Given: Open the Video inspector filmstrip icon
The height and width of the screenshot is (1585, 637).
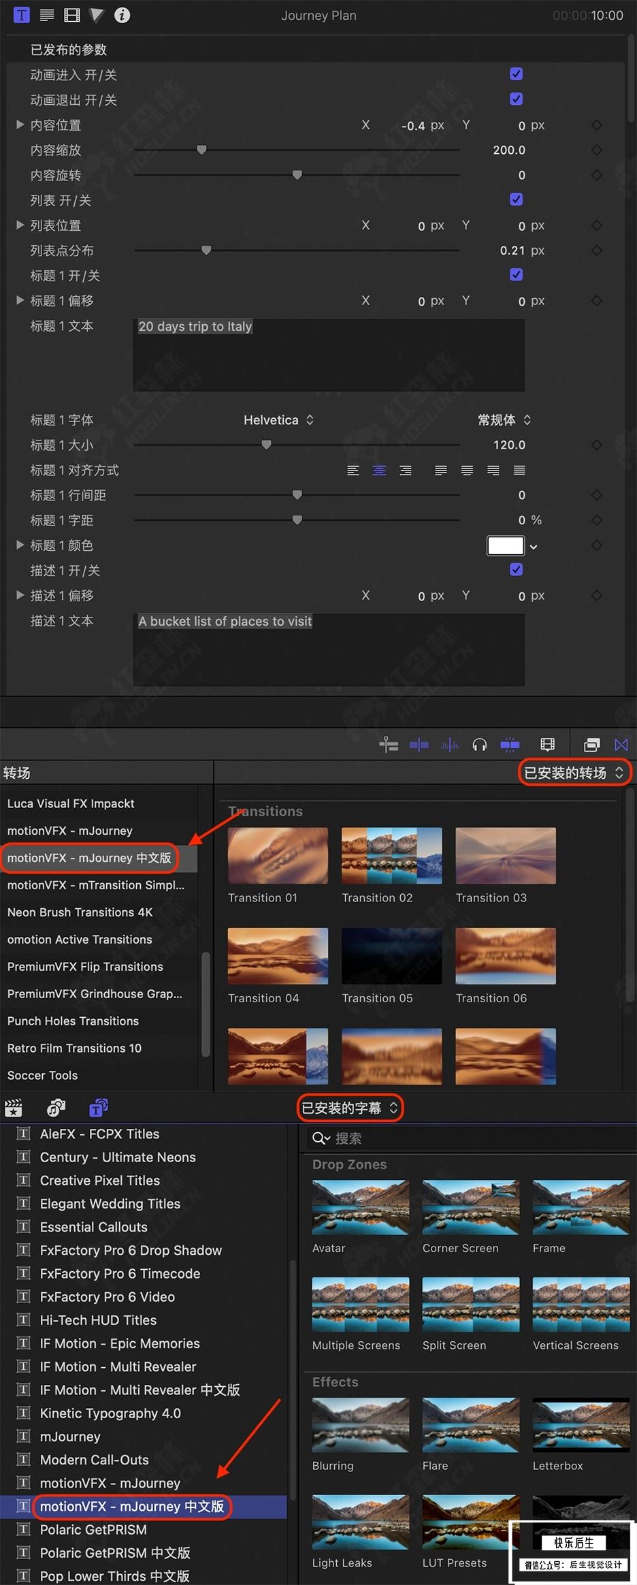Looking at the screenshot, I should 71,15.
